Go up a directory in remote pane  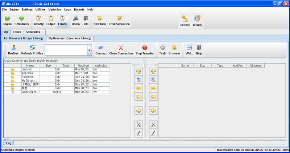(x=153, y=71)
